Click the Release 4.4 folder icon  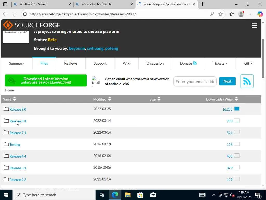coord(6,156)
